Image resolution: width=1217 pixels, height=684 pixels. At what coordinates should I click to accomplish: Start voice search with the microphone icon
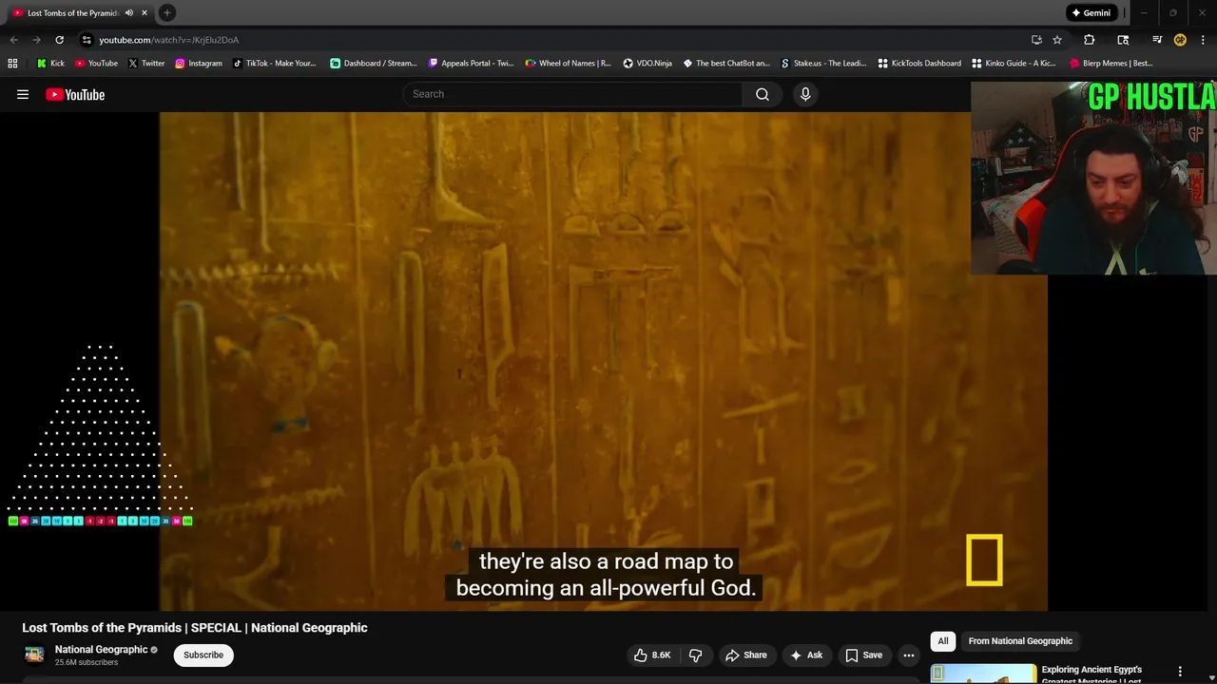(805, 94)
